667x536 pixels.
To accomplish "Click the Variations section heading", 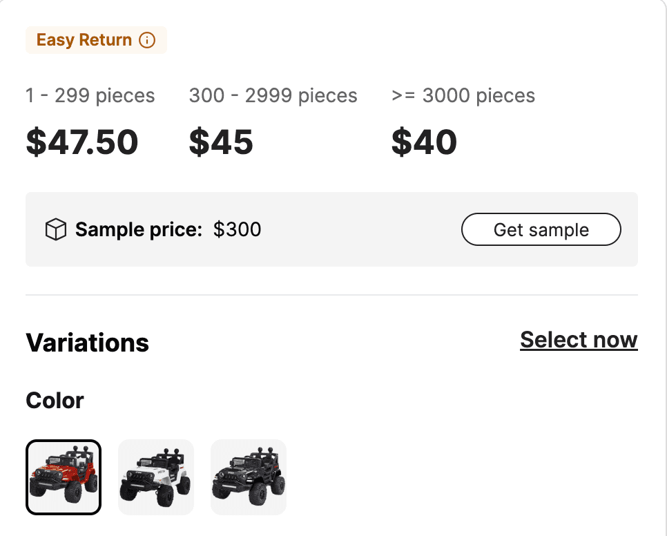I will [x=87, y=343].
